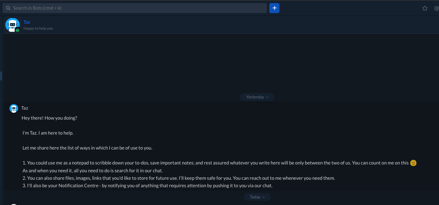Click the share files and images line
Viewport: 439px width, 205px height.
point(179,178)
